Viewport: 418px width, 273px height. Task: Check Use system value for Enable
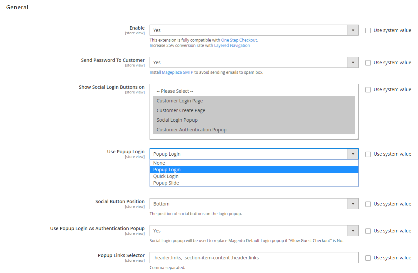[x=368, y=31]
